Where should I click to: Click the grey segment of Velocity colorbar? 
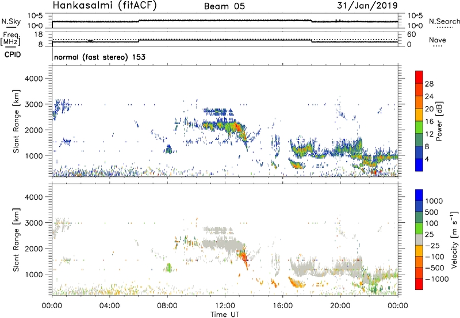click(419, 239)
